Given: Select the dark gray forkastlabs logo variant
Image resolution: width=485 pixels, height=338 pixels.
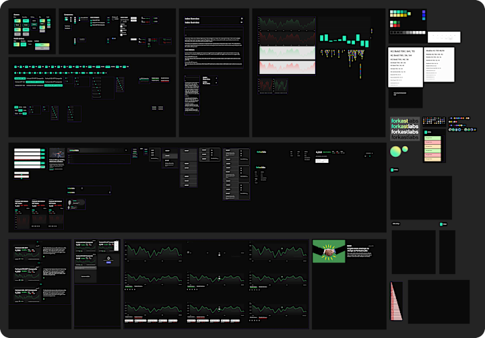Looking at the screenshot, I should coord(405,137).
